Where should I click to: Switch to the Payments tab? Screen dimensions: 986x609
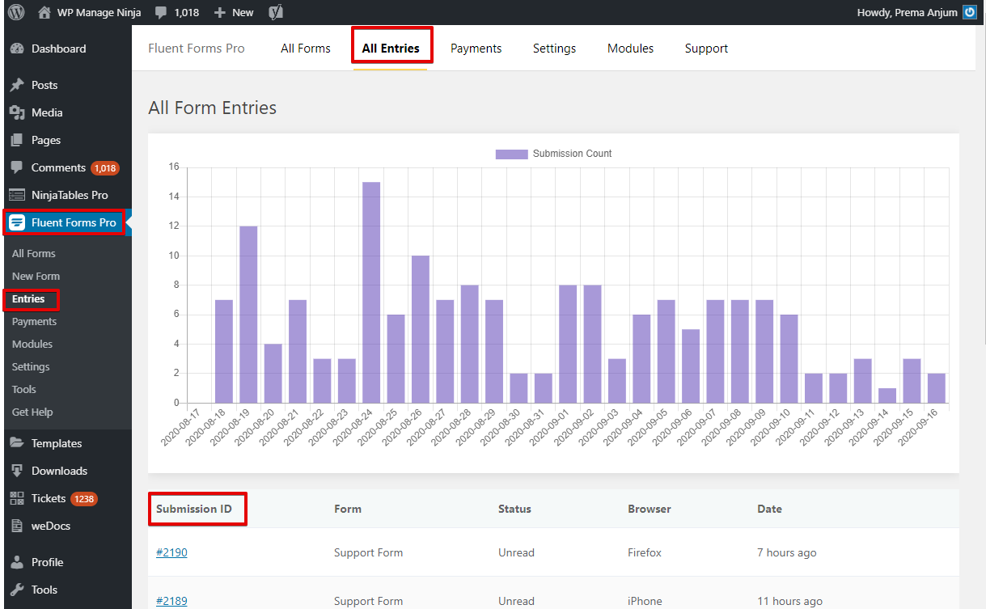476,49
